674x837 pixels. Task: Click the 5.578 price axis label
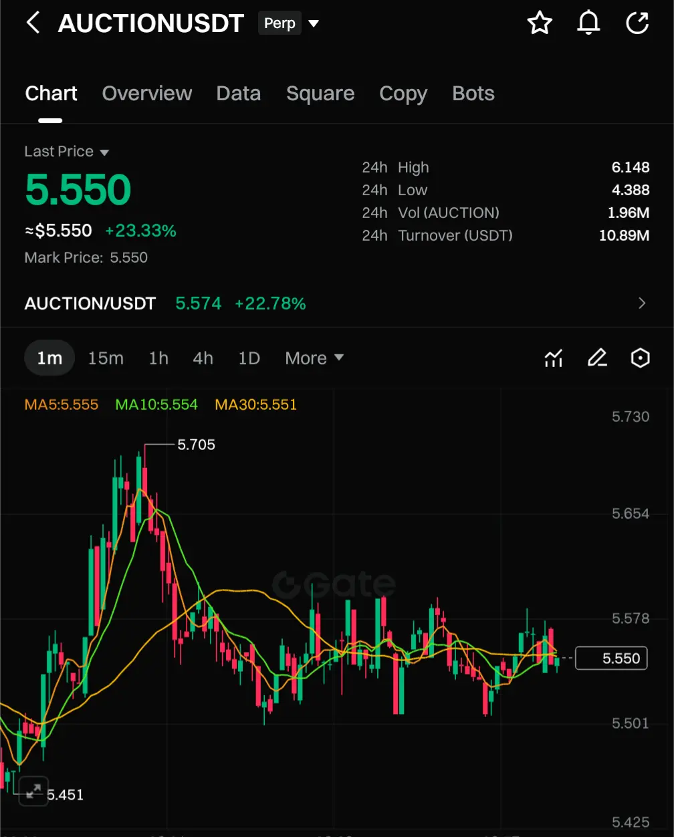coord(631,618)
